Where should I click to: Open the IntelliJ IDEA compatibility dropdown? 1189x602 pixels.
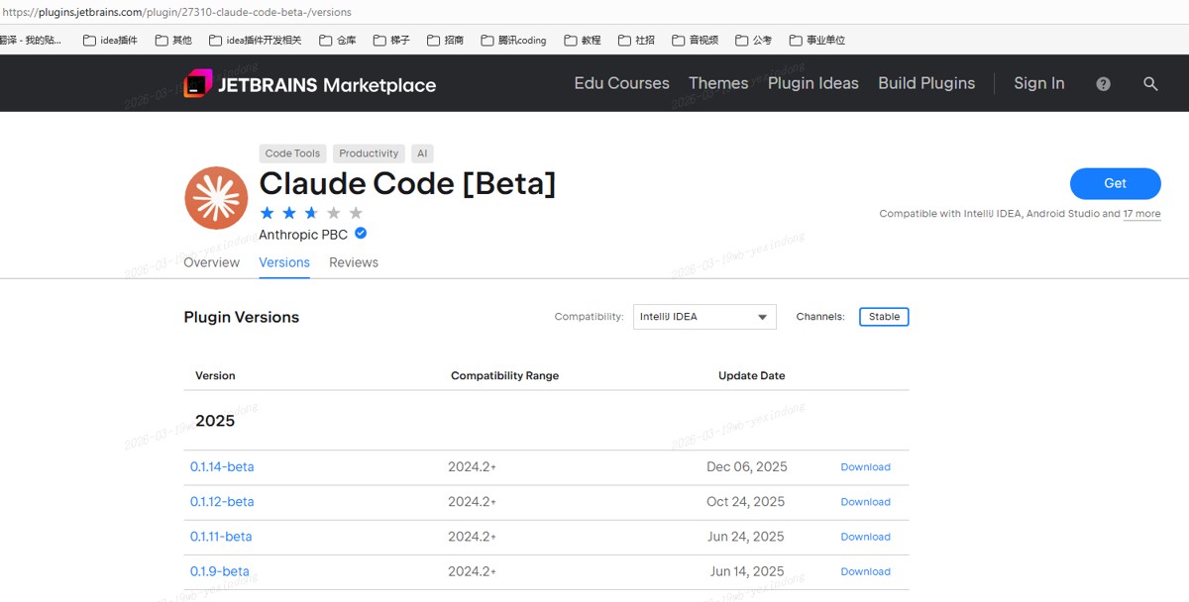coord(704,317)
